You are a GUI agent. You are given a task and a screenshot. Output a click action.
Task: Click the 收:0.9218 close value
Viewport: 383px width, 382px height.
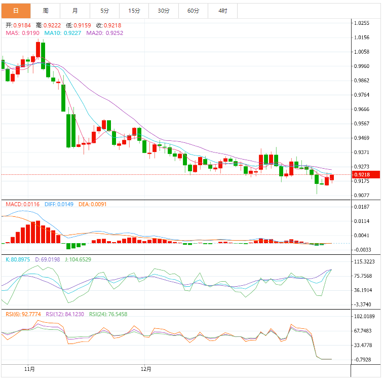109,25
